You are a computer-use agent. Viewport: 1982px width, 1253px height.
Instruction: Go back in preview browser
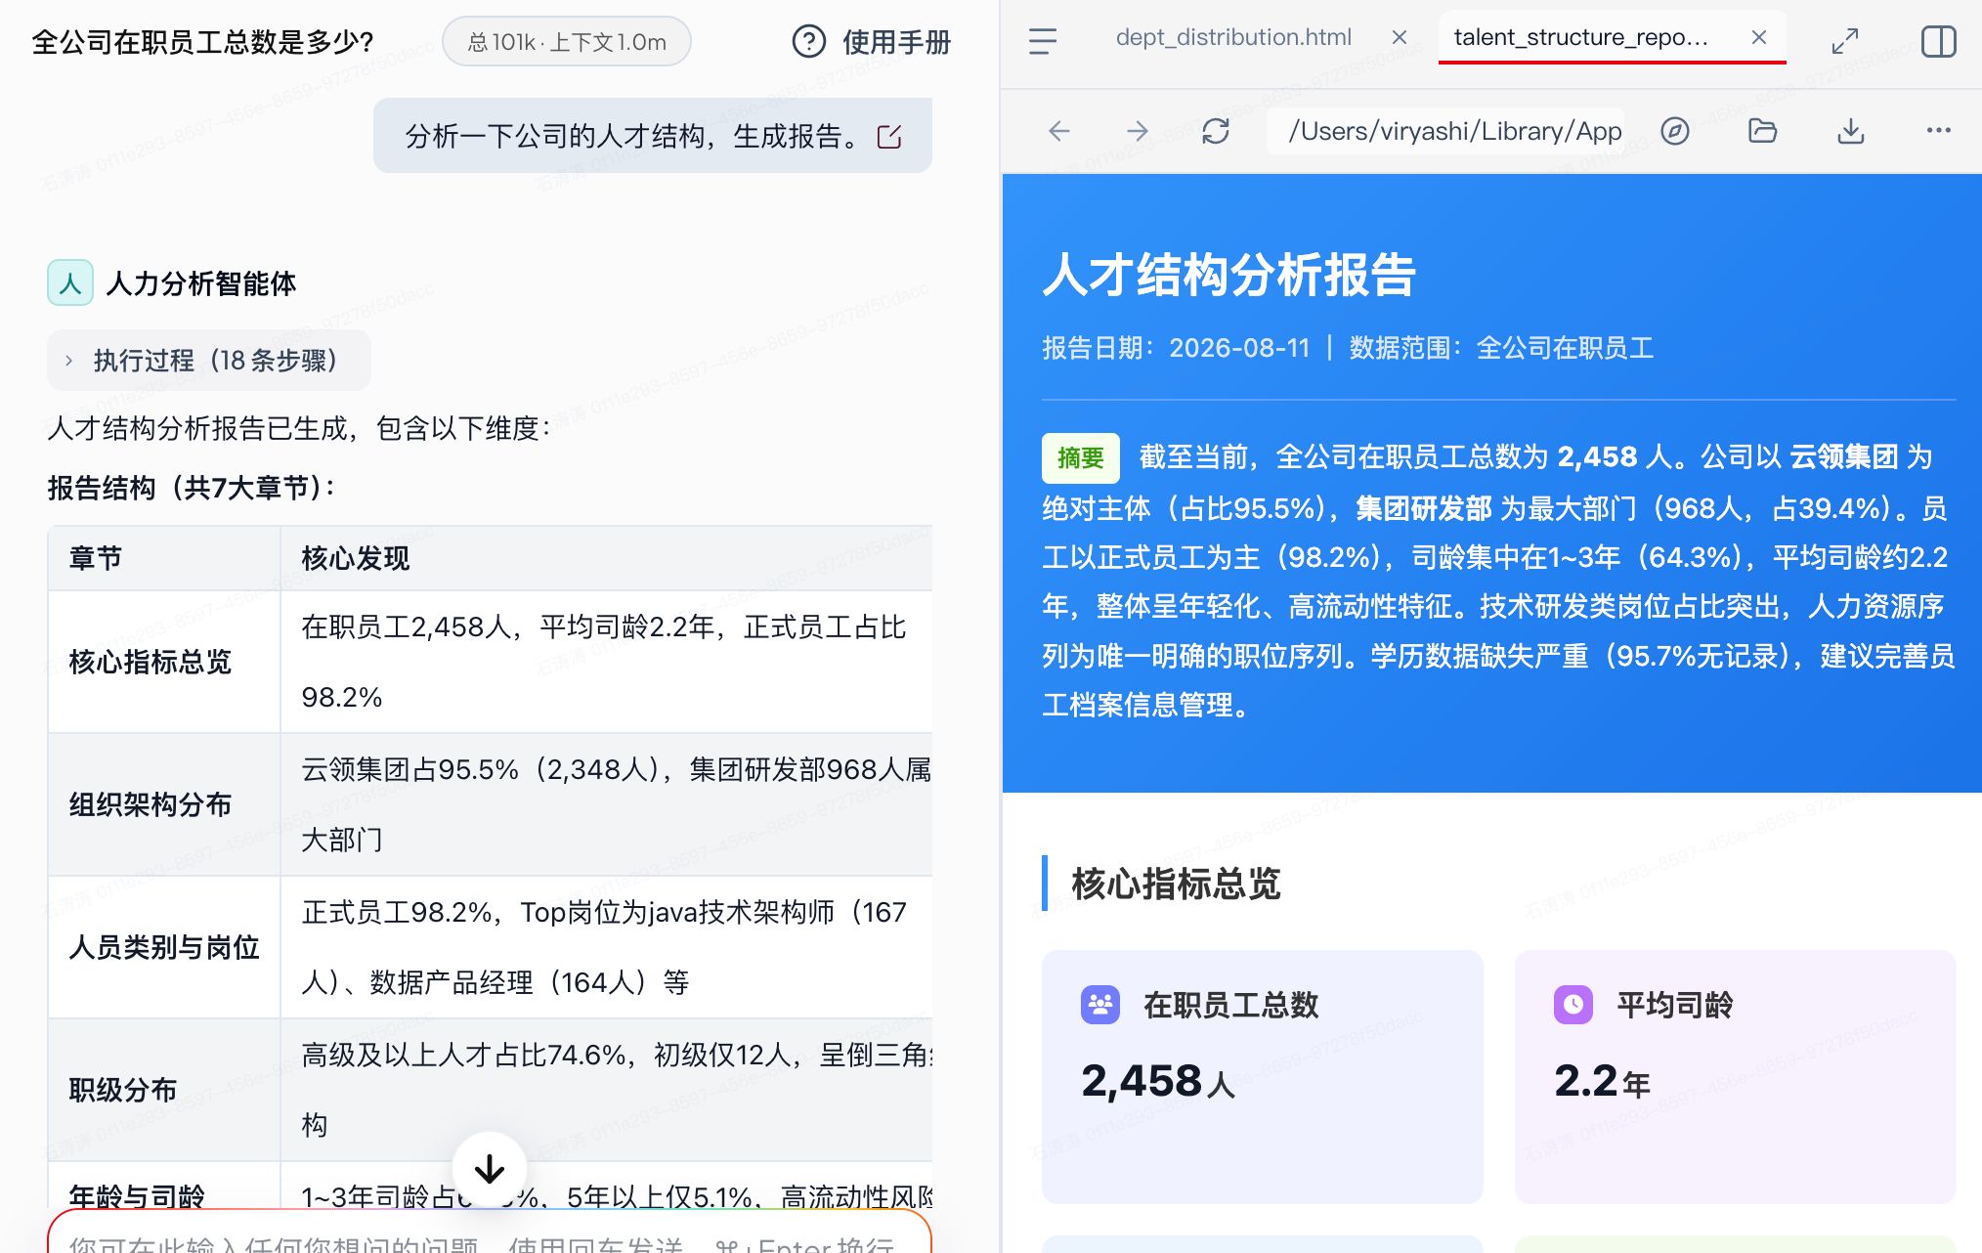coord(1059,131)
